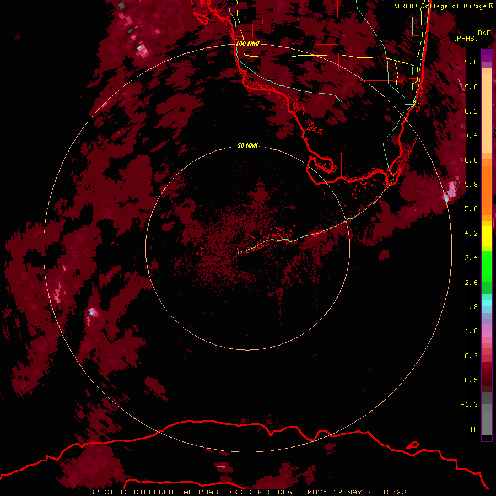Click the -0.5 scale value label
The height and width of the screenshot is (496, 496).
click(x=469, y=380)
